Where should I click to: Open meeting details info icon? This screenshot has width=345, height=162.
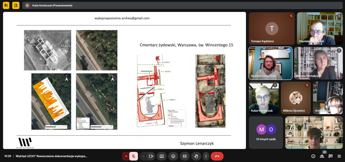point(313,156)
